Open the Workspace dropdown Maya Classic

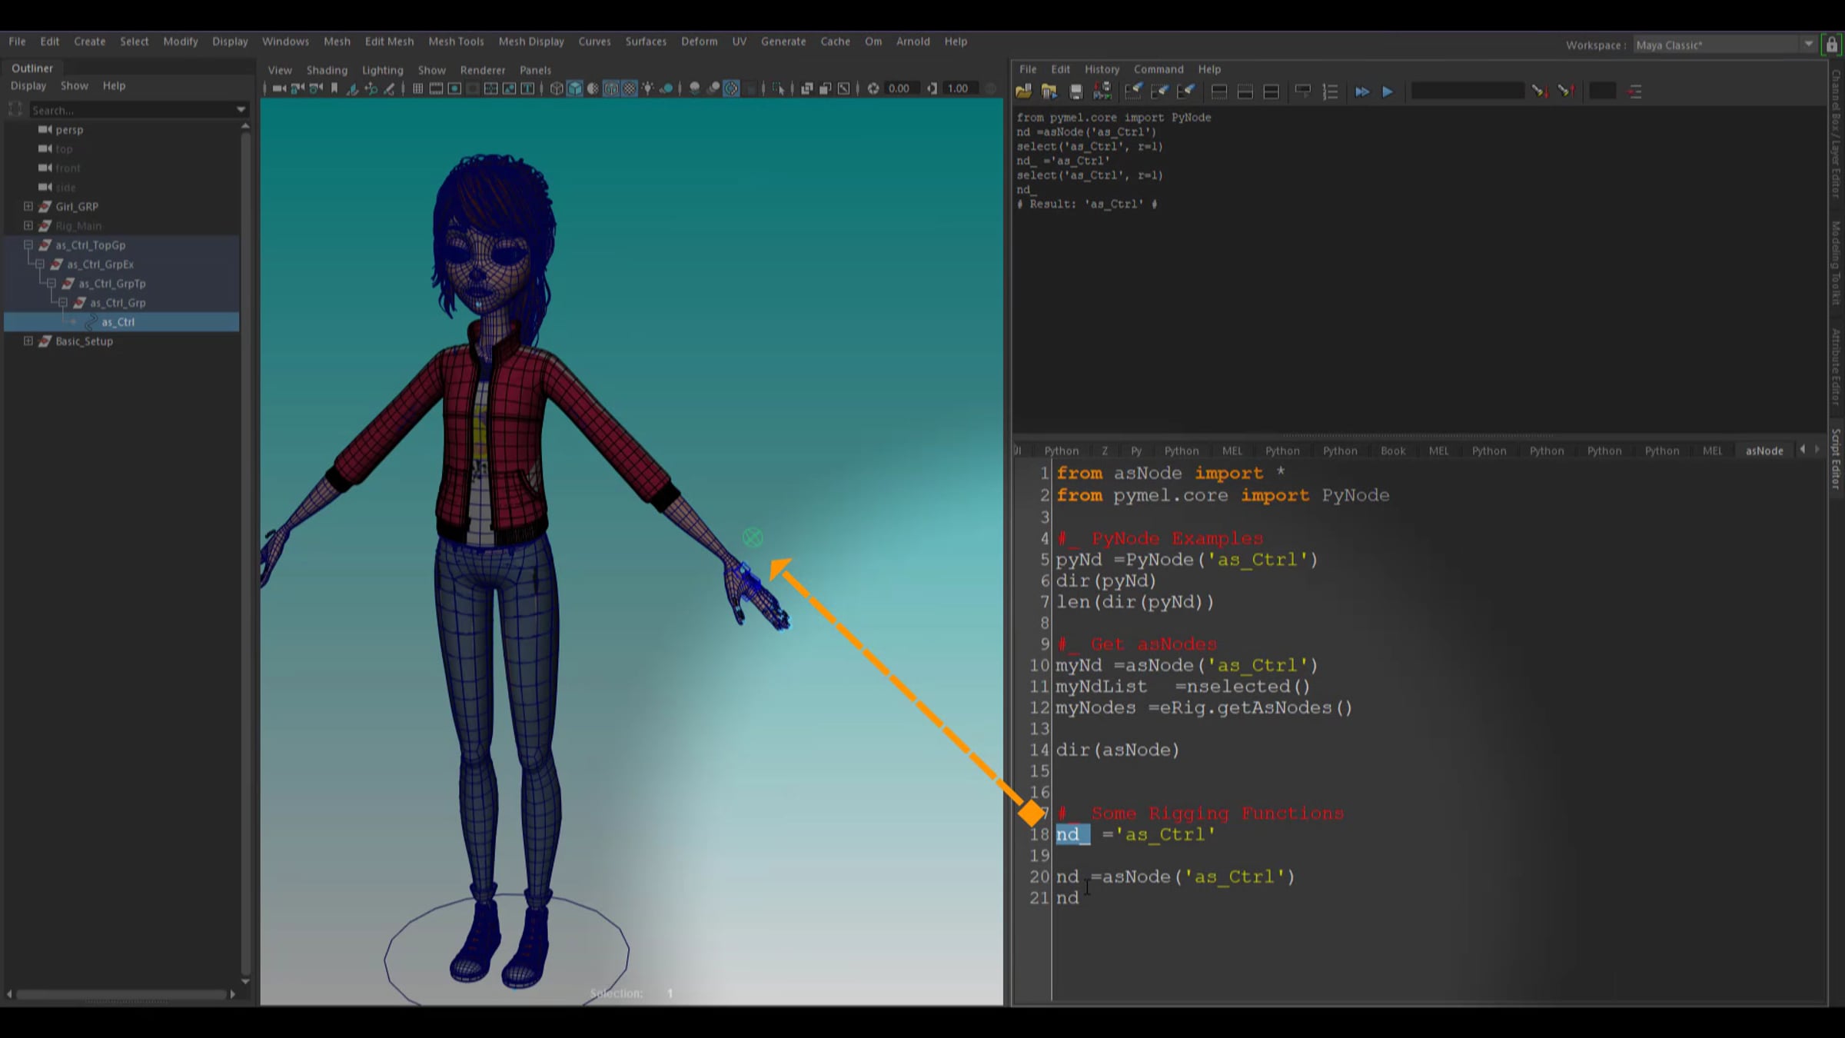[x=1724, y=45]
